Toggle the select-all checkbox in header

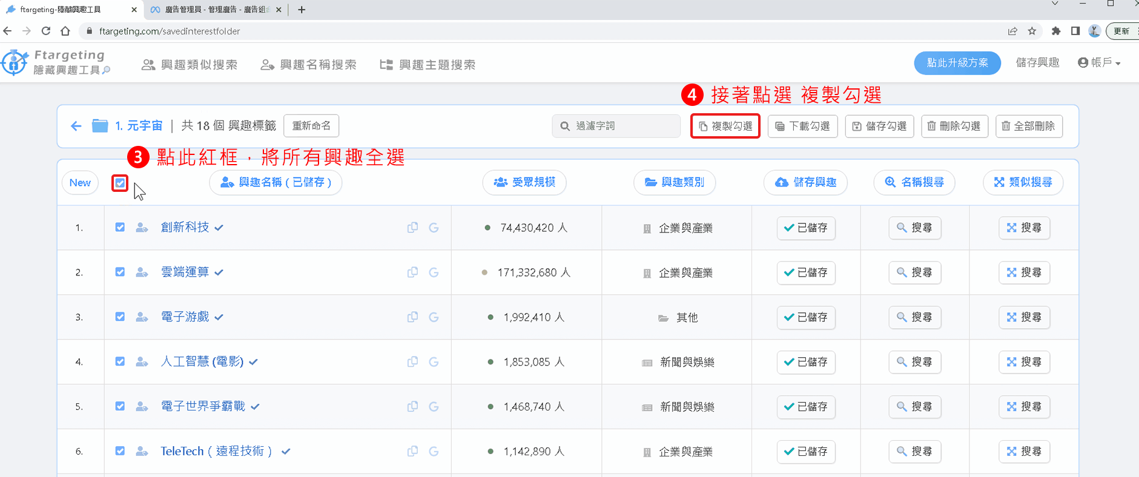[x=120, y=183]
